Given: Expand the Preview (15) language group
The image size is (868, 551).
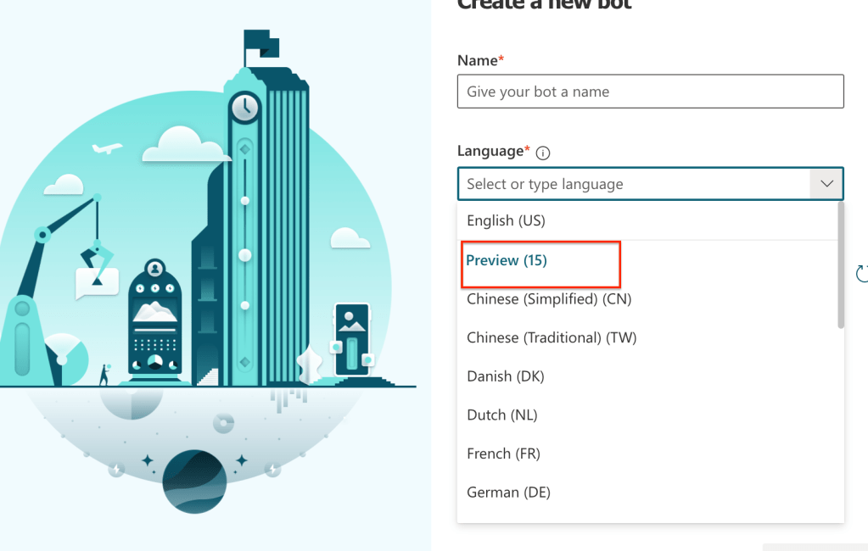Looking at the screenshot, I should (x=507, y=261).
